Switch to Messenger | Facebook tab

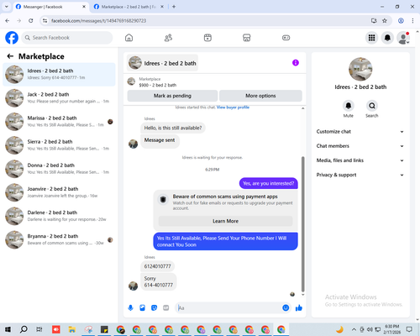click(50, 7)
